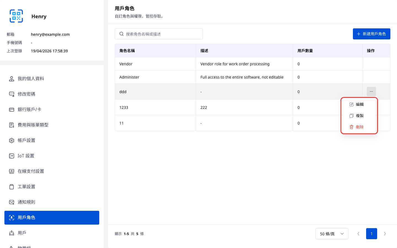Image resolution: width=397 pixels, height=248 pixels.
Task: Choose 編輯 from the row actions menu
Action: pyautogui.click(x=359, y=104)
